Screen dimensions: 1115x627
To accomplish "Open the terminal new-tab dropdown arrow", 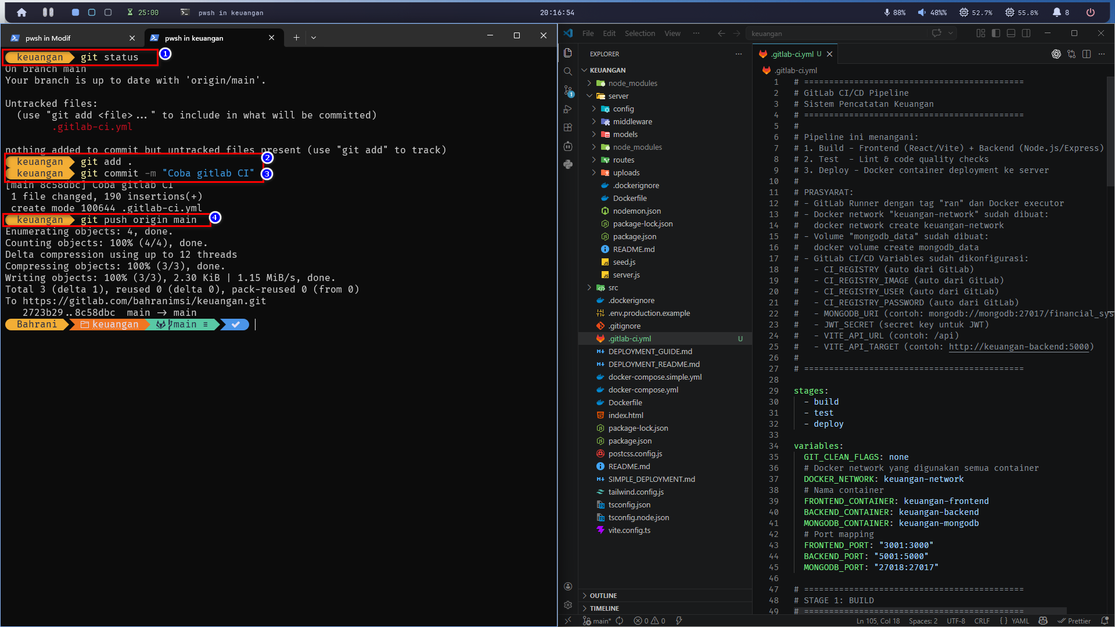I will [x=314, y=38].
